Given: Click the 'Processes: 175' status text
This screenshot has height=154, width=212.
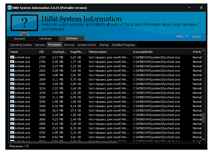Looking at the screenshot, I should [x=19, y=146].
